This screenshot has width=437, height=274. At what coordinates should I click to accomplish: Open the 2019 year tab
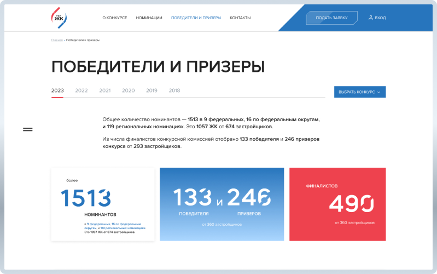(152, 90)
